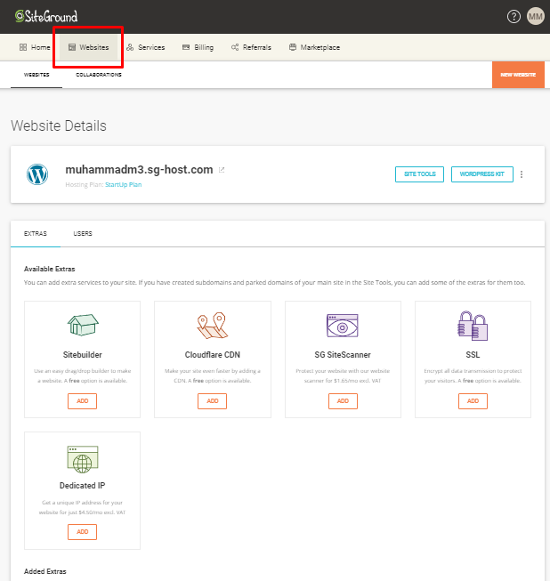This screenshot has width=550, height=581.
Task: Open the Referrals navigation item
Action: [251, 47]
